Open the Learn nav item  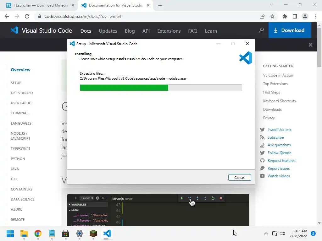(211, 31)
